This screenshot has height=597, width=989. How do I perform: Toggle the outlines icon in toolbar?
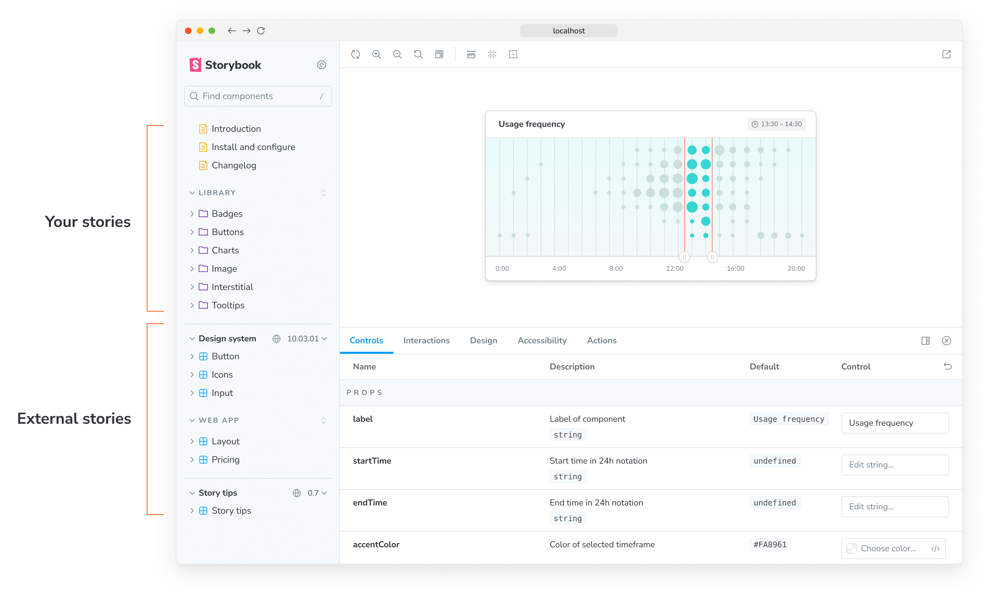coord(513,54)
